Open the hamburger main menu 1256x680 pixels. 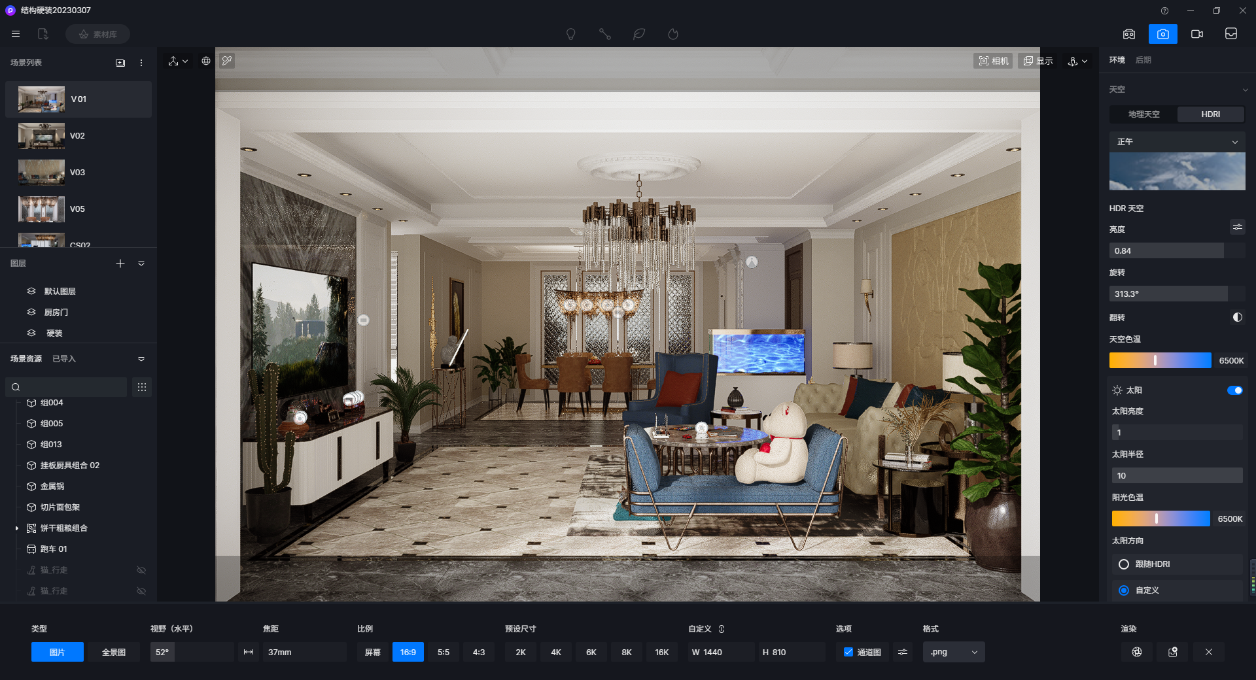point(16,34)
